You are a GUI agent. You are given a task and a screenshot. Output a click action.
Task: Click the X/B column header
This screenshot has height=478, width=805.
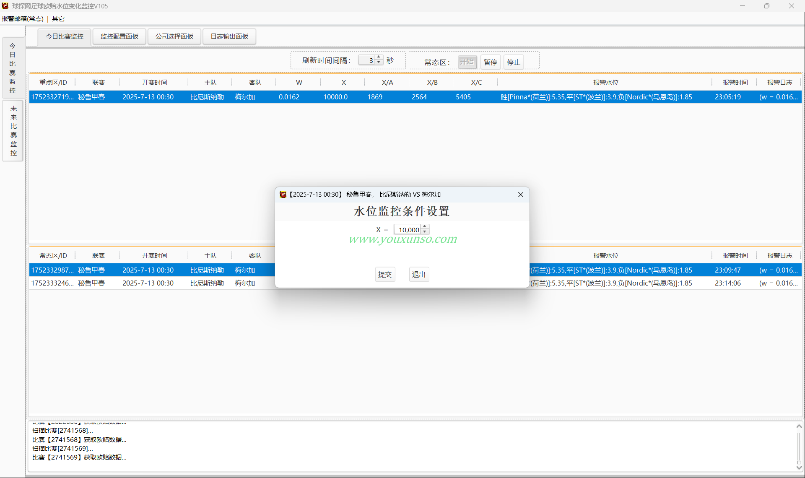click(432, 83)
